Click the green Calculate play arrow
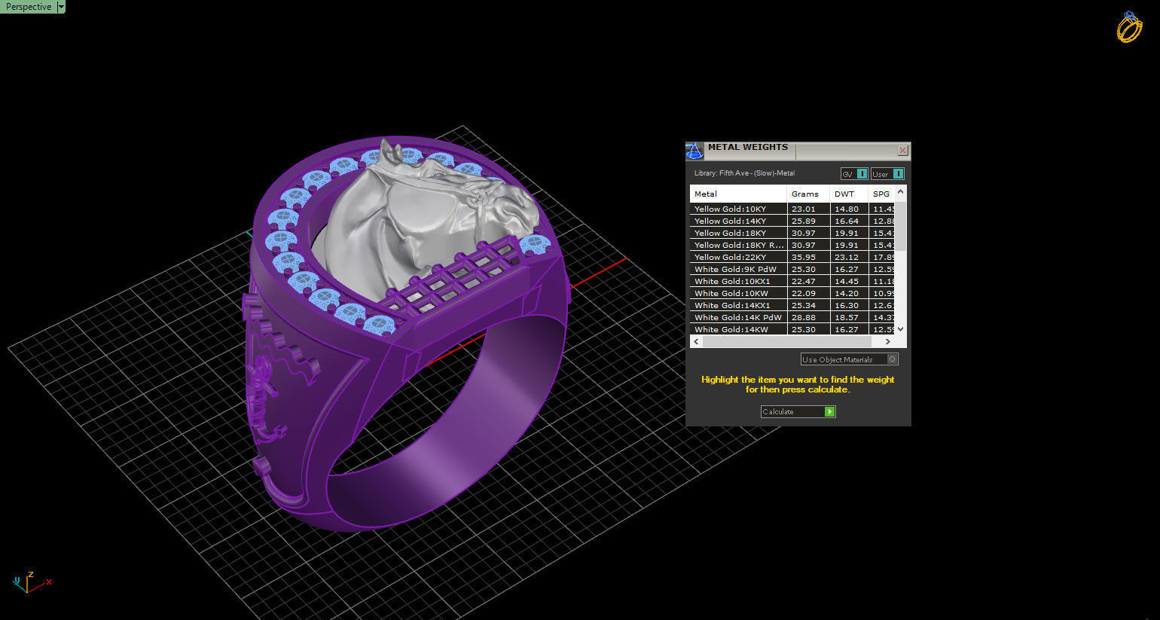The height and width of the screenshot is (620, 1160). [829, 411]
